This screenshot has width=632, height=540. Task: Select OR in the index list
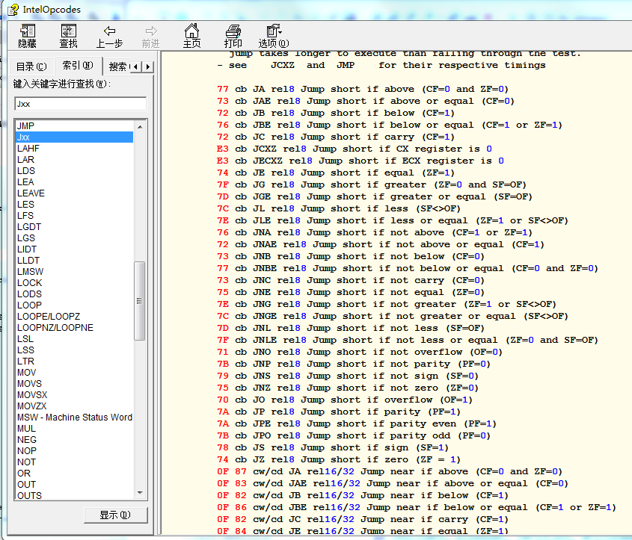point(75,474)
